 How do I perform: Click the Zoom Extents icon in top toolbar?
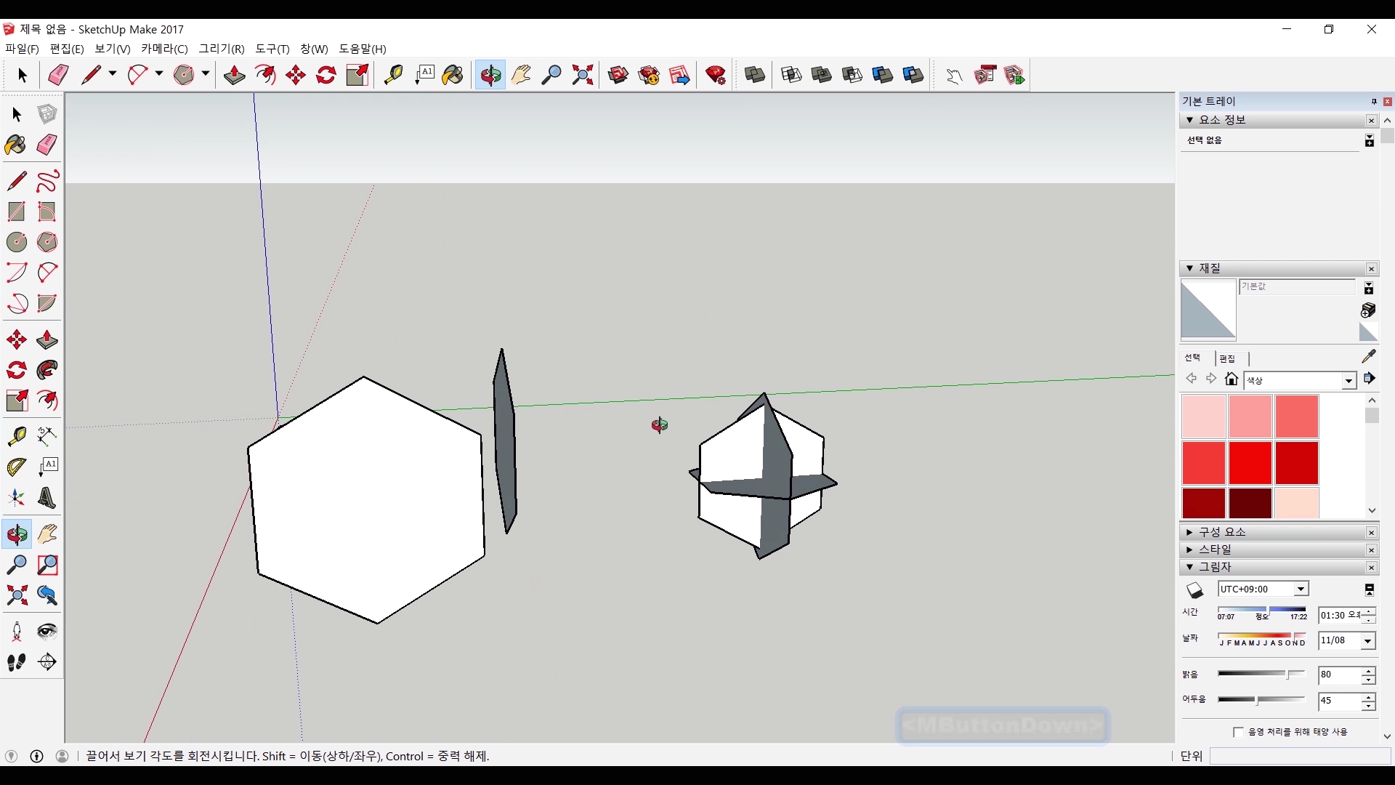pyautogui.click(x=583, y=75)
